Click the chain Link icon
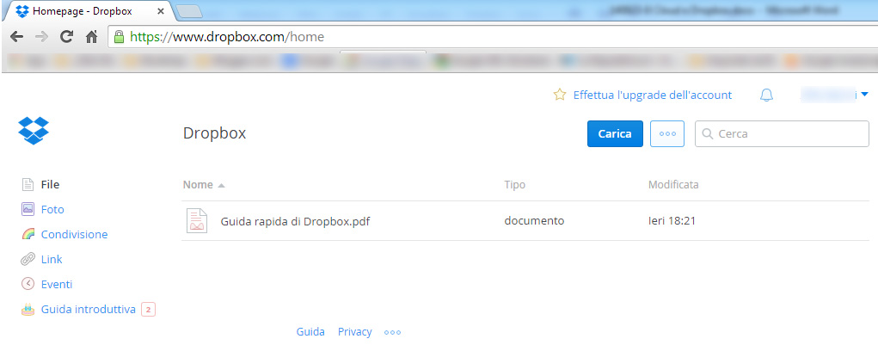The height and width of the screenshot is (345, 878). pyautogui.click(x=28, y=259)
